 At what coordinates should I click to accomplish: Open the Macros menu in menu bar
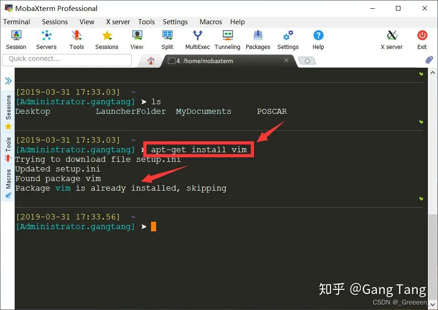(211, 22)
